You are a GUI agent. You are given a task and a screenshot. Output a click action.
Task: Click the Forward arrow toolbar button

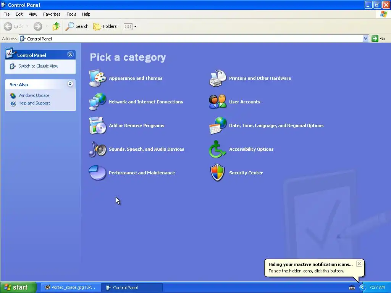[38, 26]
